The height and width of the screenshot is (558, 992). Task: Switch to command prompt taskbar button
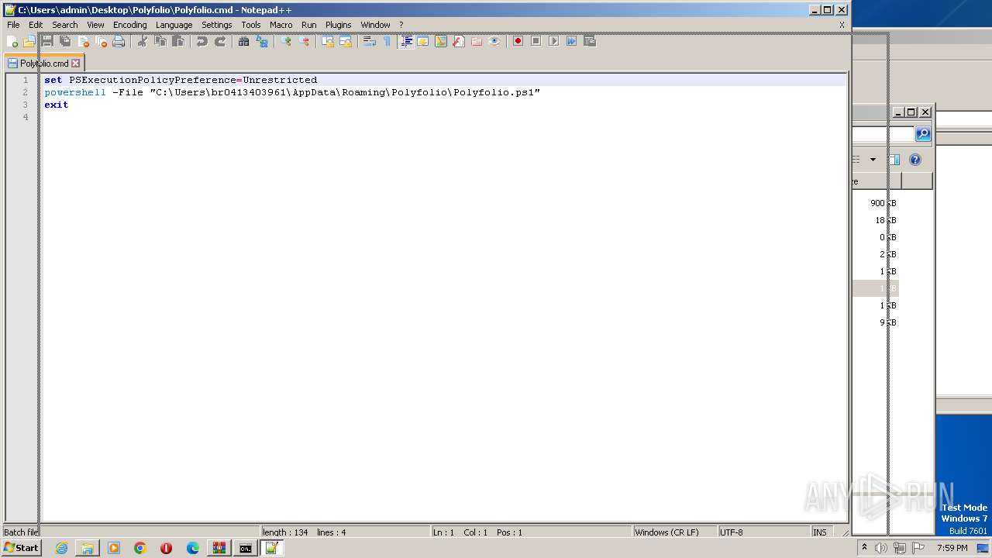pyautogui.click(x=245, y=548)
